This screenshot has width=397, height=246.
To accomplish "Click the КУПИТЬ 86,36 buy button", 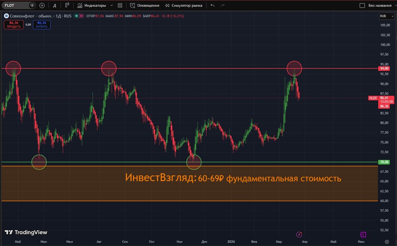I will tap(42, 25).
